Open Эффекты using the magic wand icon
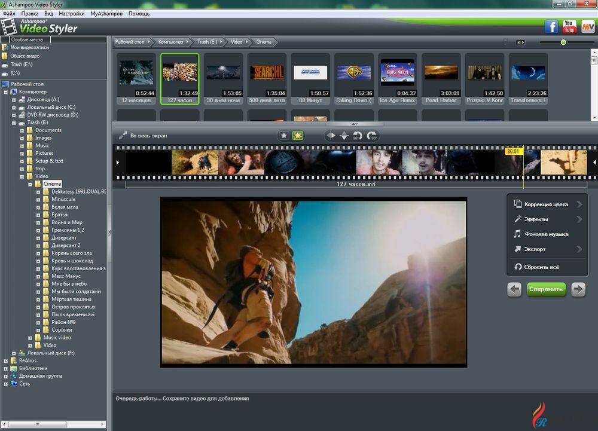The height and width of the screenshot is (431, 598). tap(518, 219)
